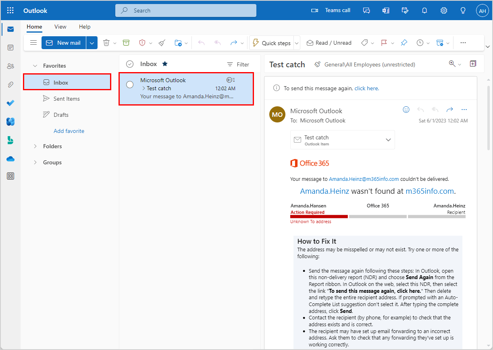Open People in the left rail

point(10,66)
